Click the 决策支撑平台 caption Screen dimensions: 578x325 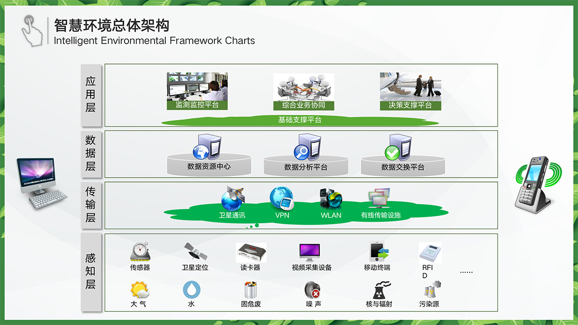pos(410,105)
